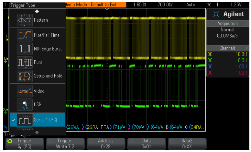
Task: Click the I²C trigger source indicator at top
Action: pos(209,5)
